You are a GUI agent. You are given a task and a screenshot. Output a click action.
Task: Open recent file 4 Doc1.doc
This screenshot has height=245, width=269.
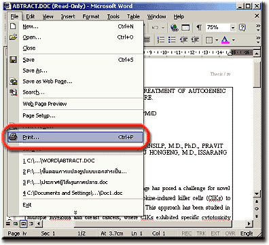(75, 193)
